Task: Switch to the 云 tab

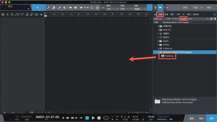Action: (184, 14)
